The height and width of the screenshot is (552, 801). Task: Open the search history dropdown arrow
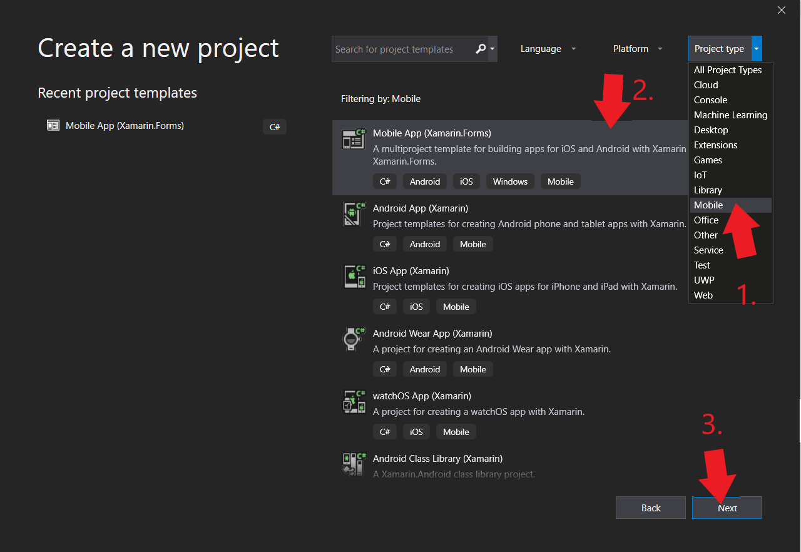click(492, 49)
